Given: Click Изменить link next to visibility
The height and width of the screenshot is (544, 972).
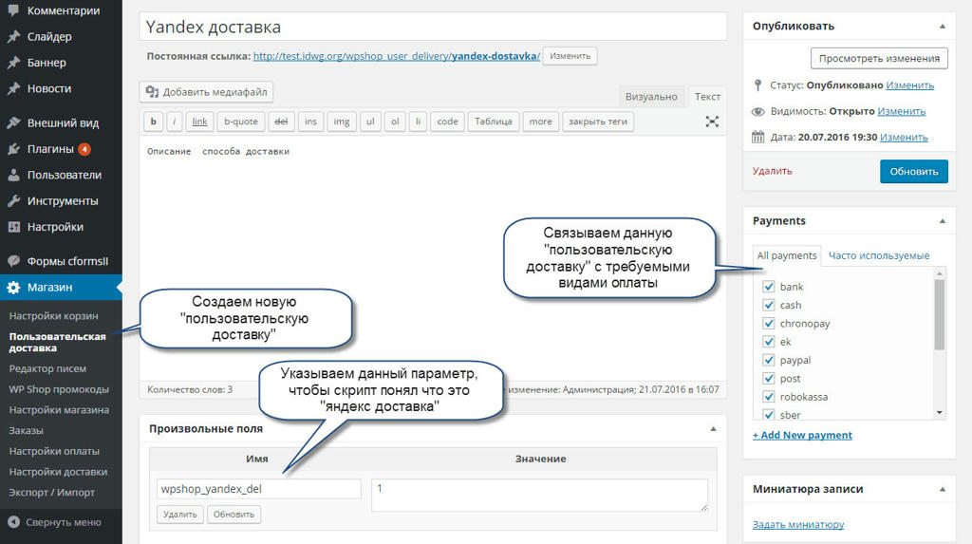Looking at the screenshot, I should pyautogui.click(x=902, y=111).
